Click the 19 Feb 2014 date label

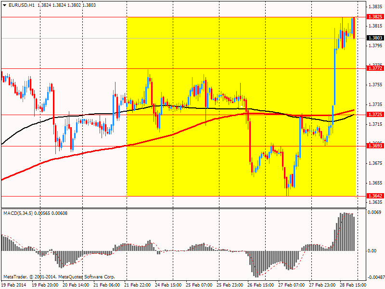14,285
